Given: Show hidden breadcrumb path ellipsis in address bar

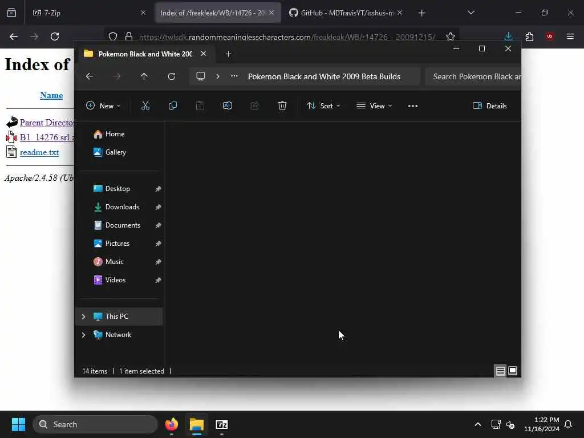Looking at the screenshot, I should click(x=234, y=76).
